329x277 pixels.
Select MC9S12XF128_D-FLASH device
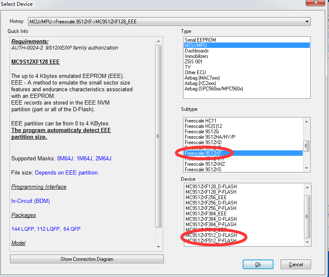pos(211,187)
